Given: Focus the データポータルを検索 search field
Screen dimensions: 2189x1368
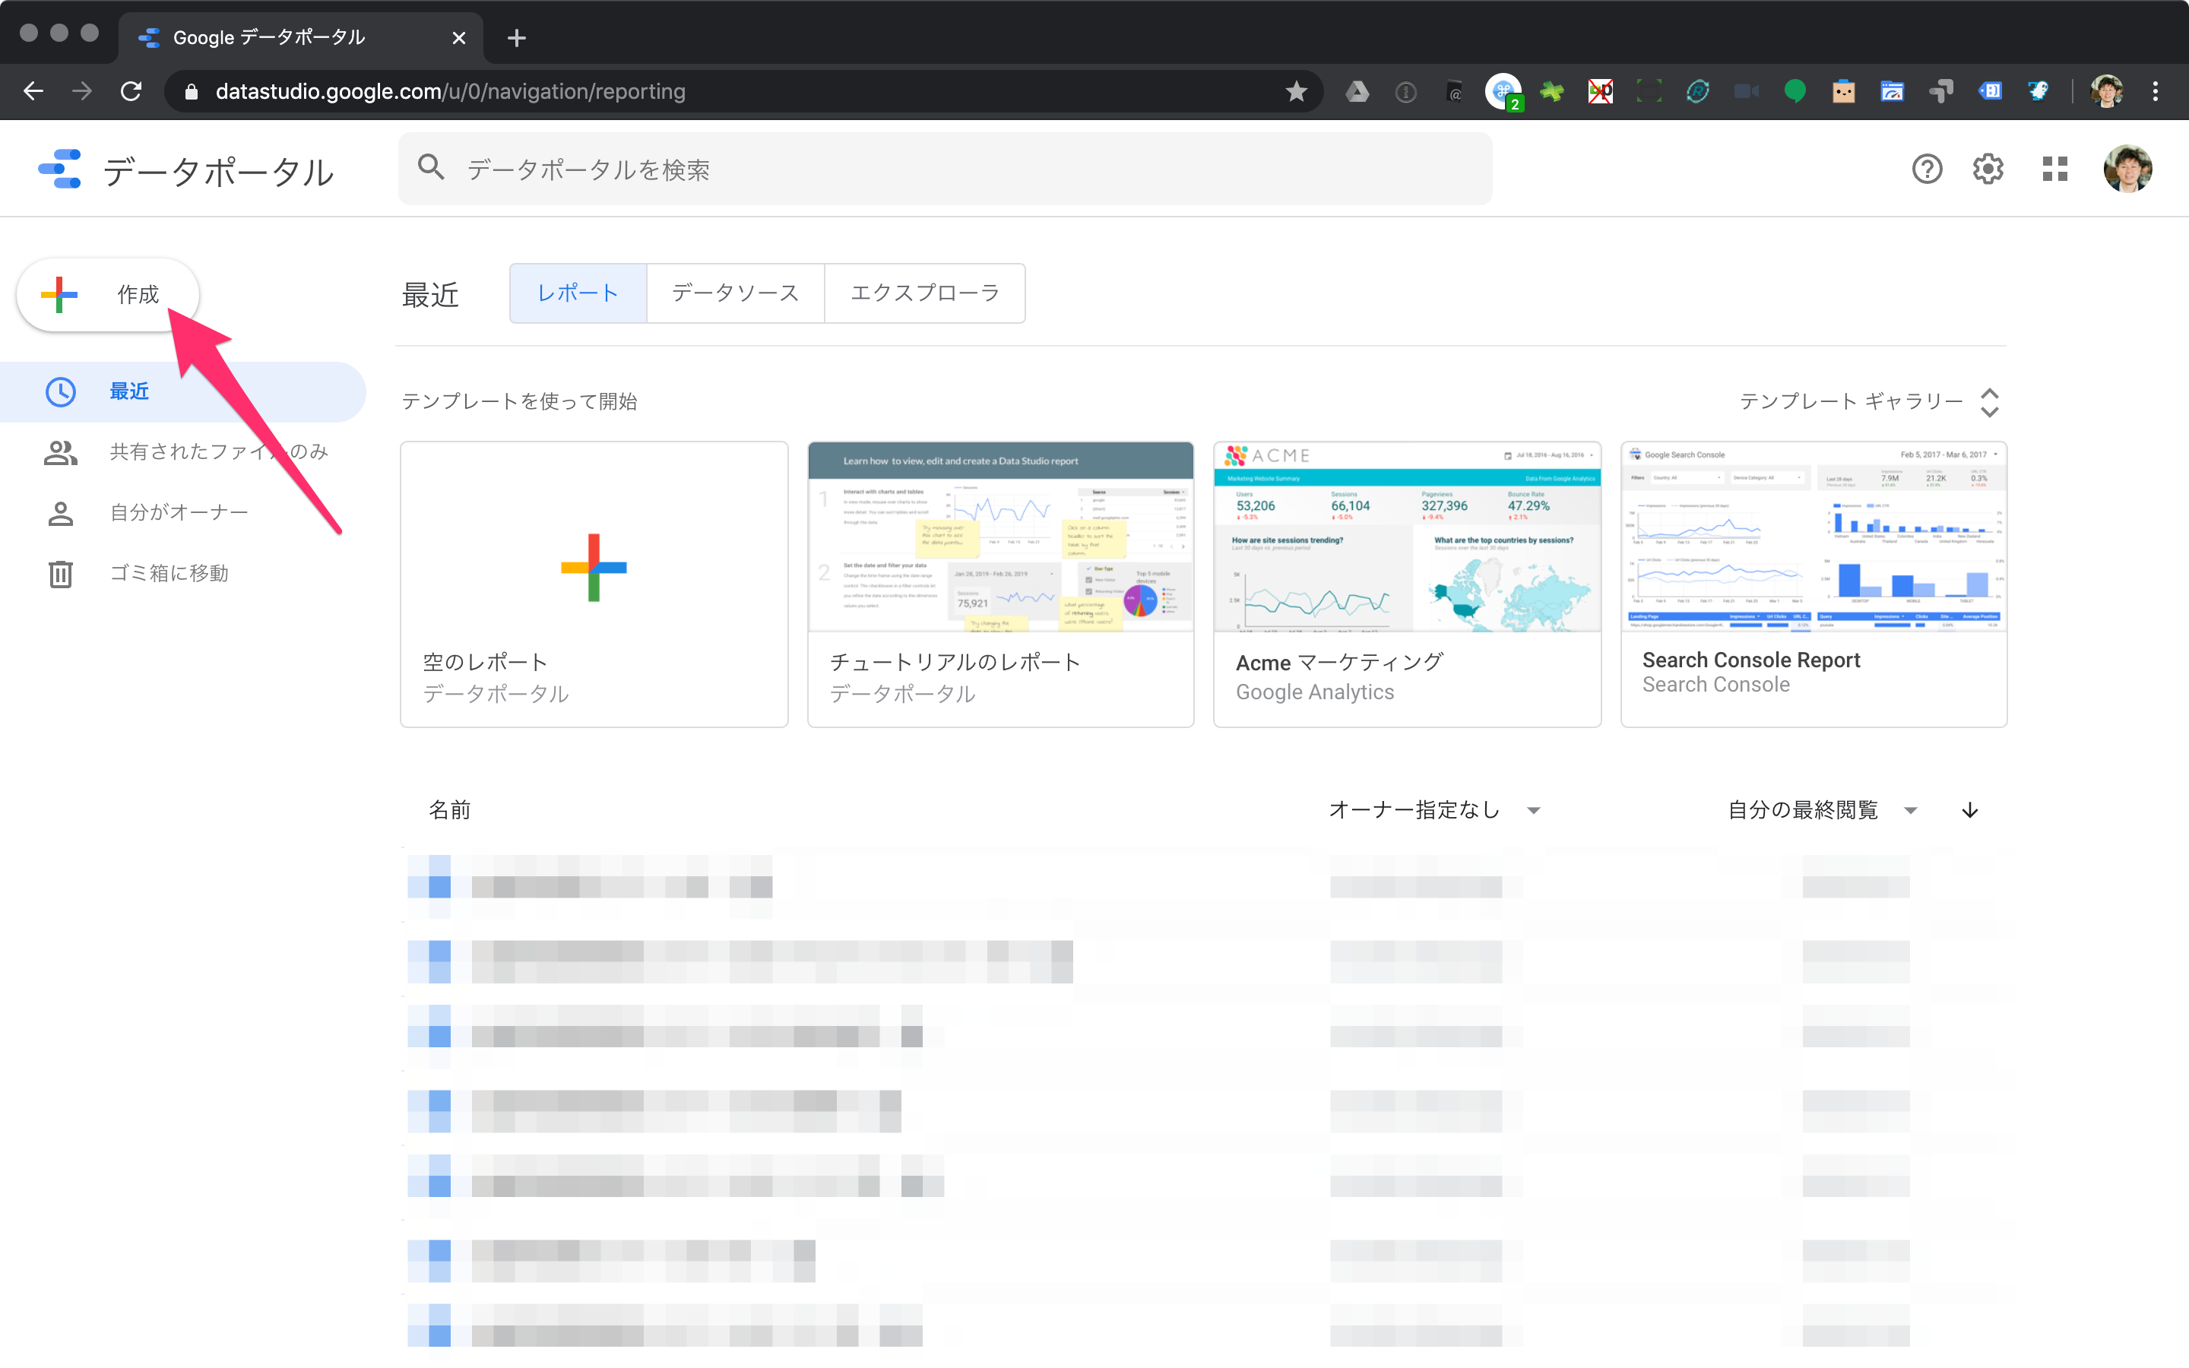Looking at the screenshot, I should 944,169.
